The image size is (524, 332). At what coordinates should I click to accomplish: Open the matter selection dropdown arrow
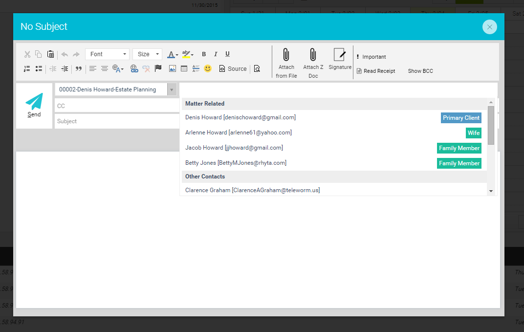[172, 89]
